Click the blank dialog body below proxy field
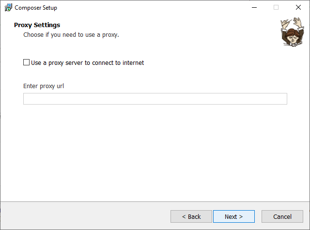The image size is (310, 230). coord(155,150)
